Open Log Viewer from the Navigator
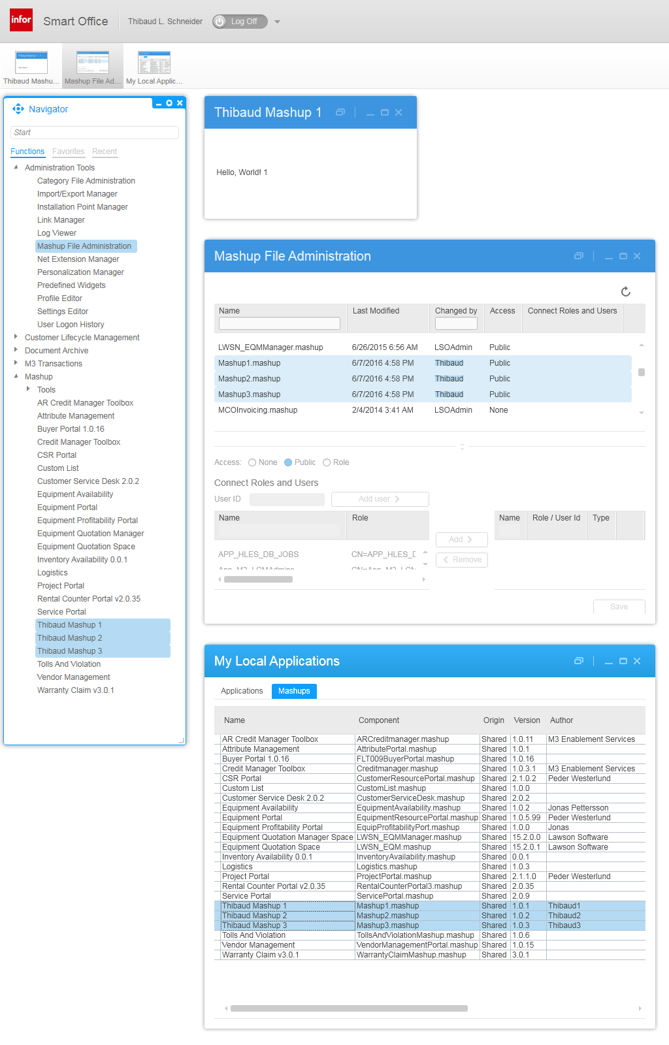Viewport: 669px width, 1045px height. point(57,233)
